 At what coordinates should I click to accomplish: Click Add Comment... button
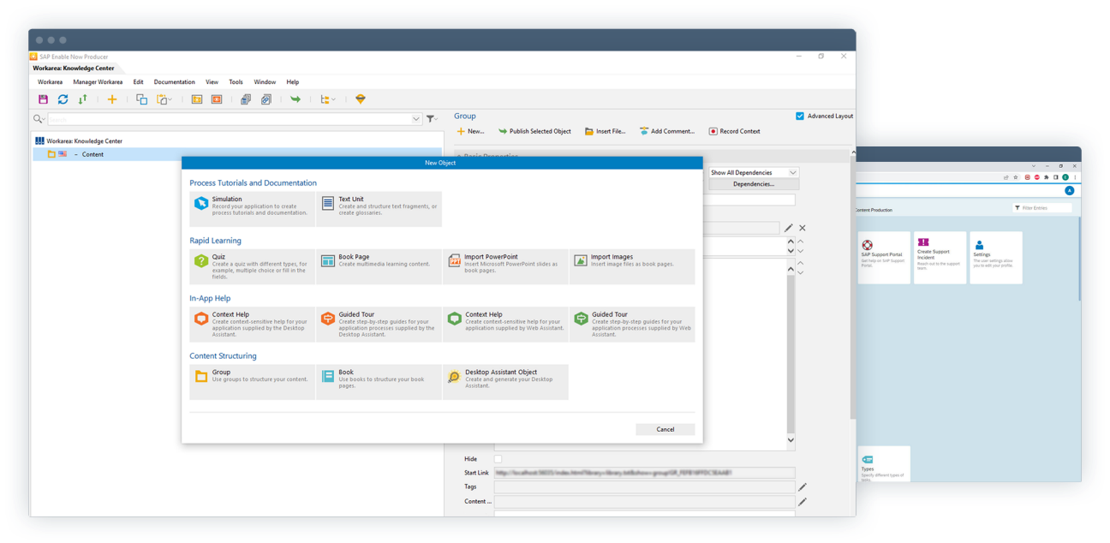666,131
